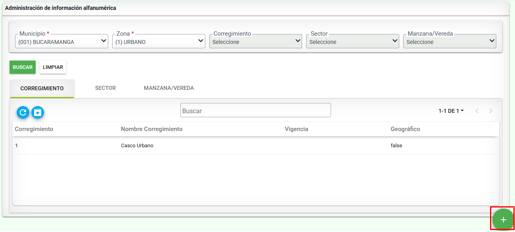Open the Zona dropdown
The image size is (515, 232).
click(159, 42)
